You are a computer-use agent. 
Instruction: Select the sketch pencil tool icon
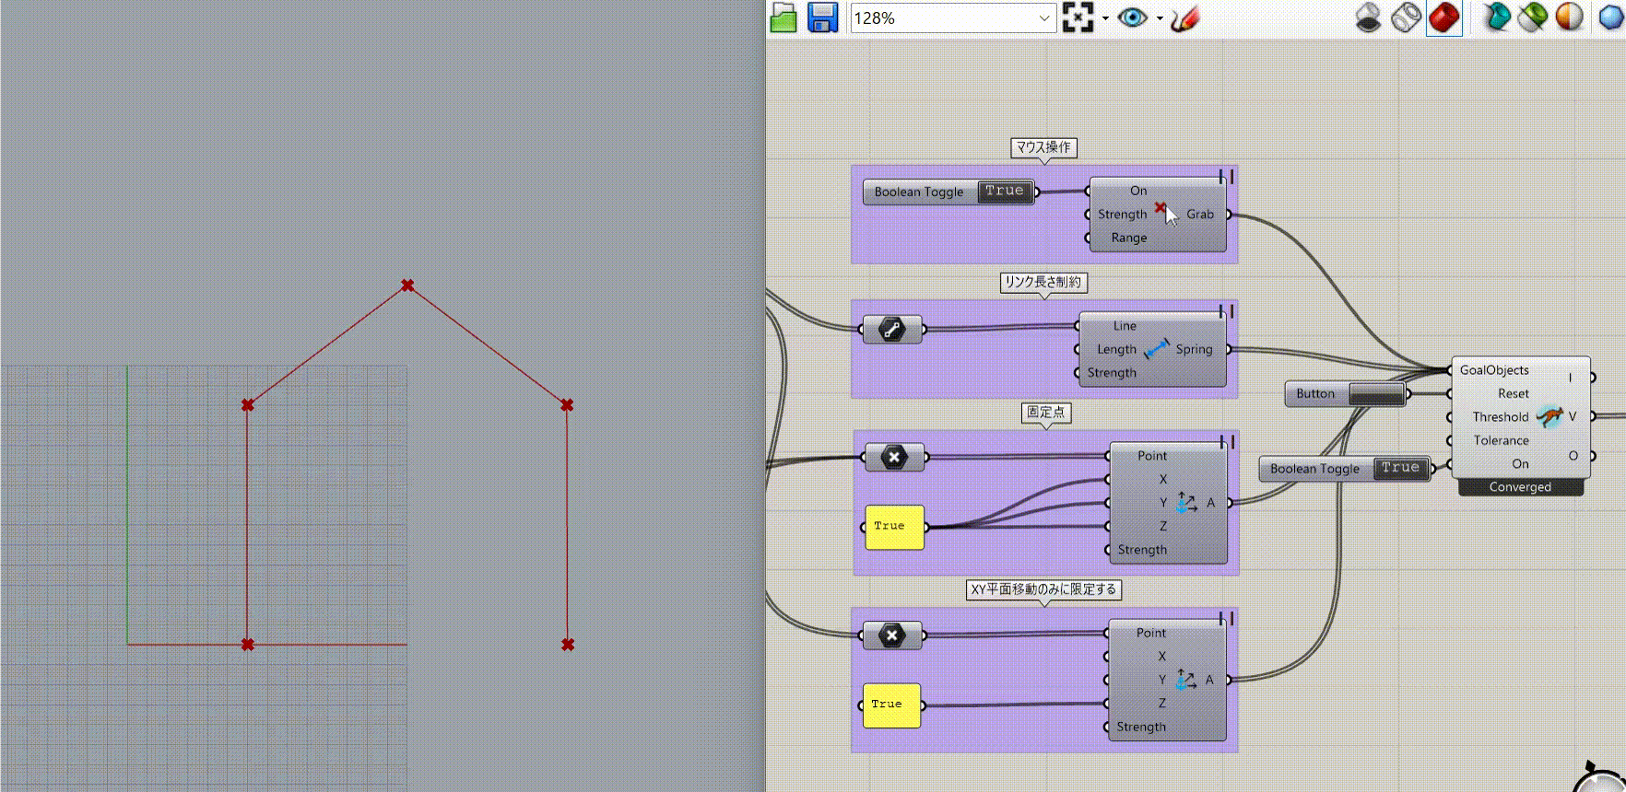(1184, 17)
